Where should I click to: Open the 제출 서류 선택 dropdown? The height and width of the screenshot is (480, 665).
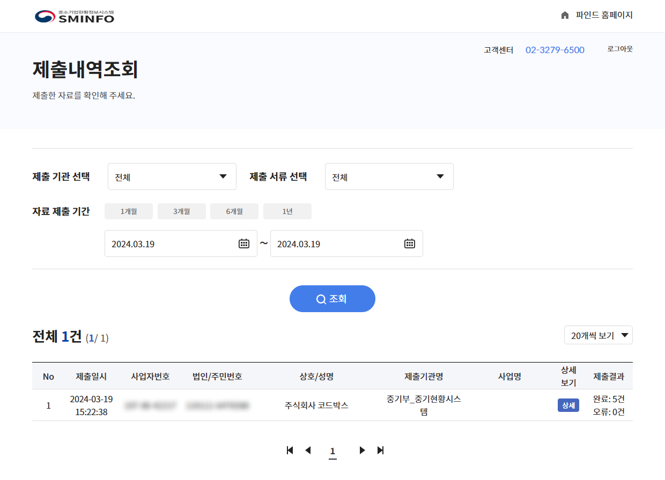[389, 176]
